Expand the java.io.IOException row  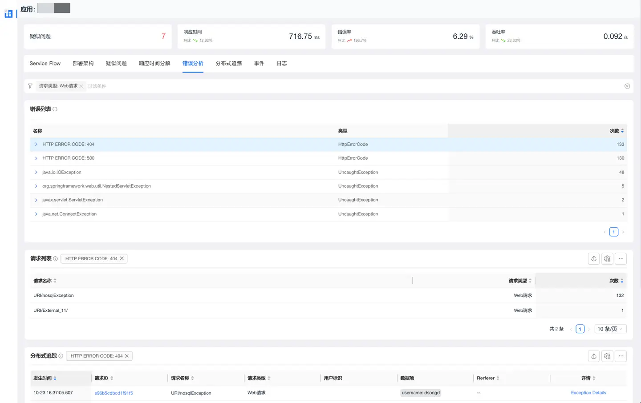coord(36,173)
